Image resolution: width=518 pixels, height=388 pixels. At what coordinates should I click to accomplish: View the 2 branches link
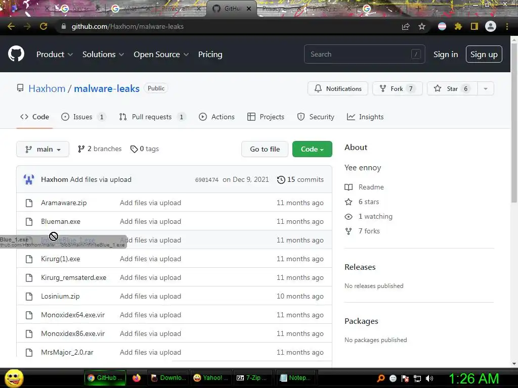[100, 149]
